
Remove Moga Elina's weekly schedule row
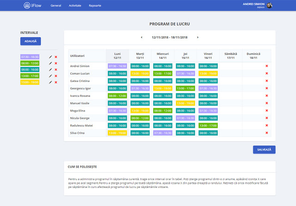[x=267, y=111]
